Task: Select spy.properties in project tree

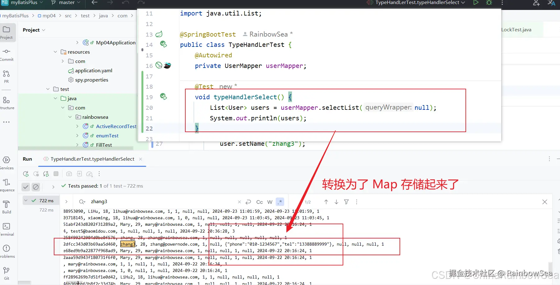Action: tap(88, 80)
